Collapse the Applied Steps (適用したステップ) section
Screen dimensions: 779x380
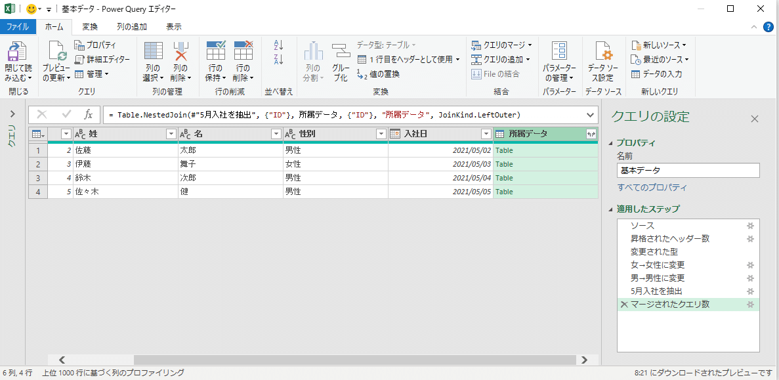(610, 209)
